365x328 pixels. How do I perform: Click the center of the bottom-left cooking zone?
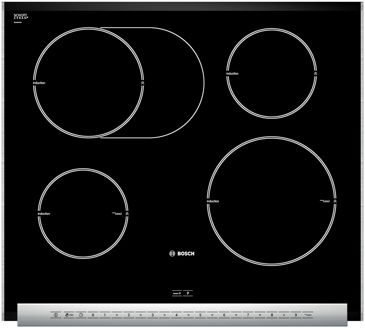coord(83,213)
